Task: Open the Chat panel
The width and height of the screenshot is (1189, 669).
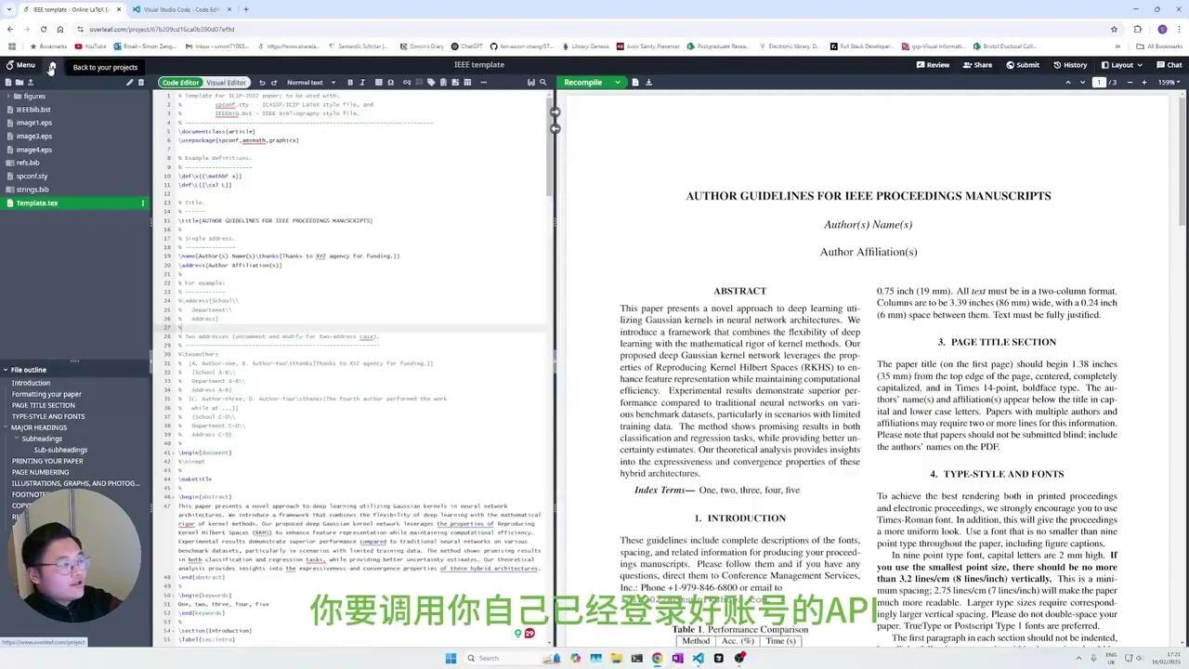Action: 1169,65
